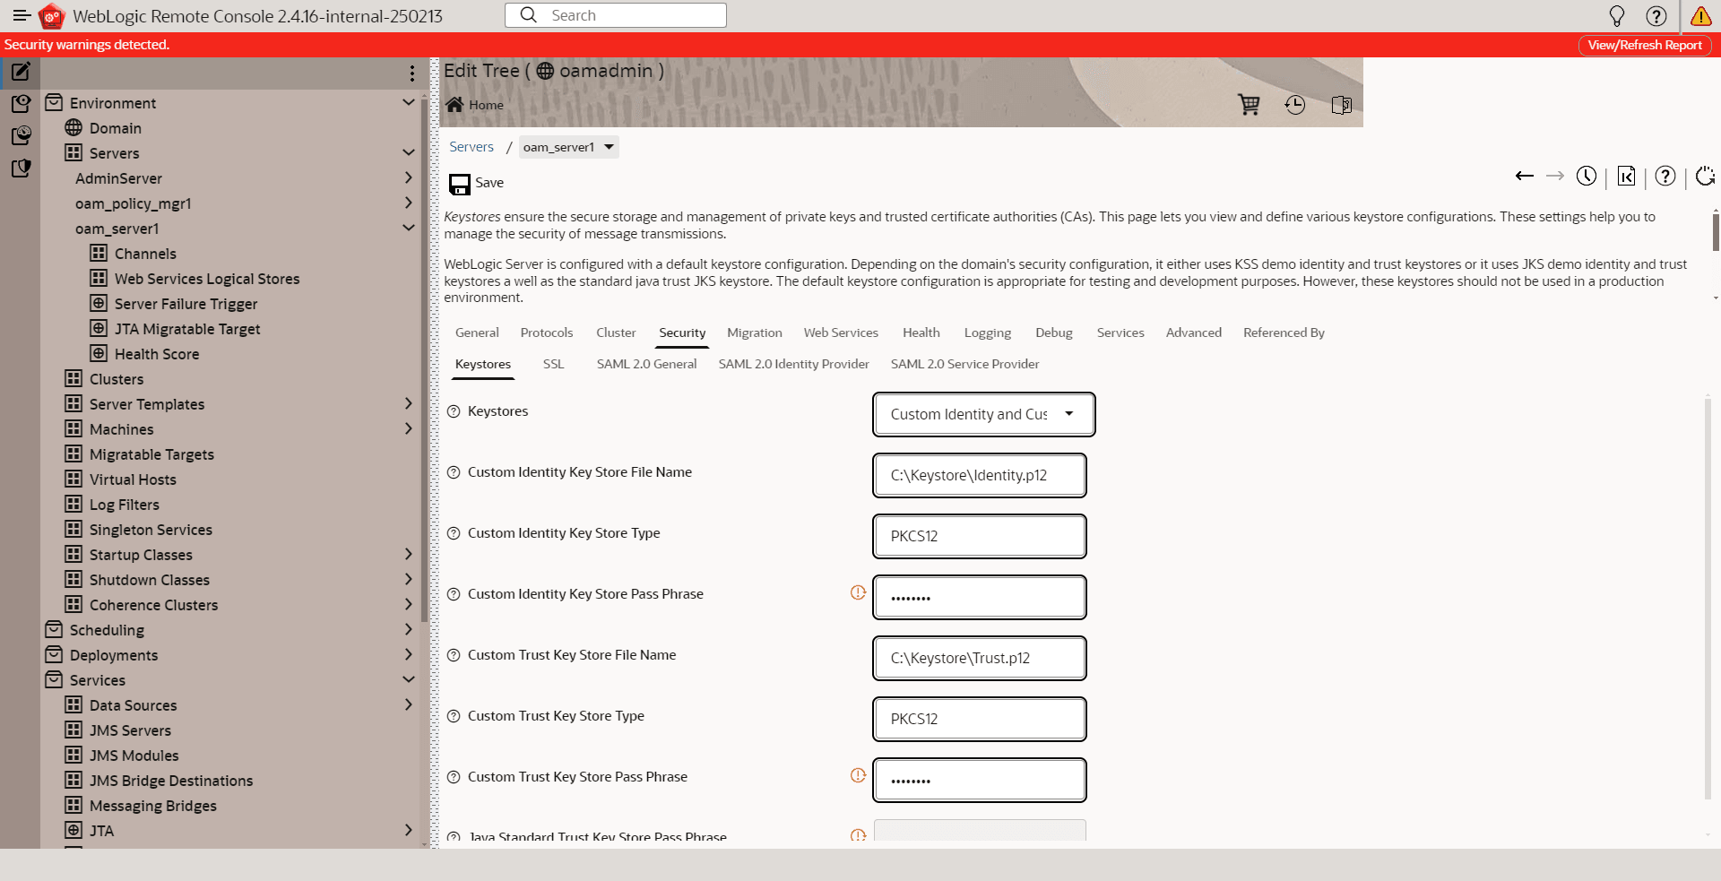Select Domain in the navigation tree
Image resolution: width=1721 pixels, height=881 pixels.
[x=116, y=128]
